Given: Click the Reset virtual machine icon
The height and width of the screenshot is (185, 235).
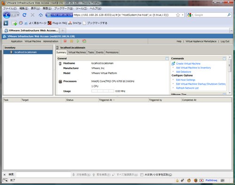Looking at the screenshot, I should coord(84,41).
